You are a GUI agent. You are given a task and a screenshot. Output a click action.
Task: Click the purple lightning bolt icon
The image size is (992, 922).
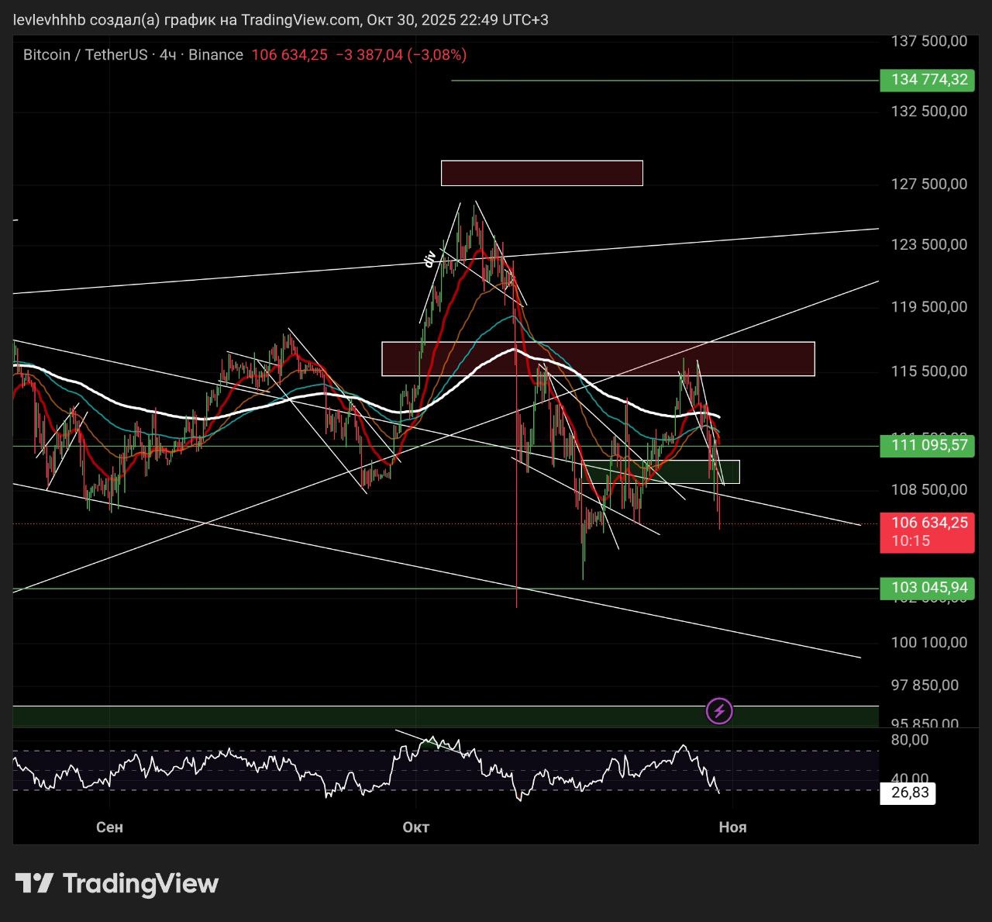[719, 710]
